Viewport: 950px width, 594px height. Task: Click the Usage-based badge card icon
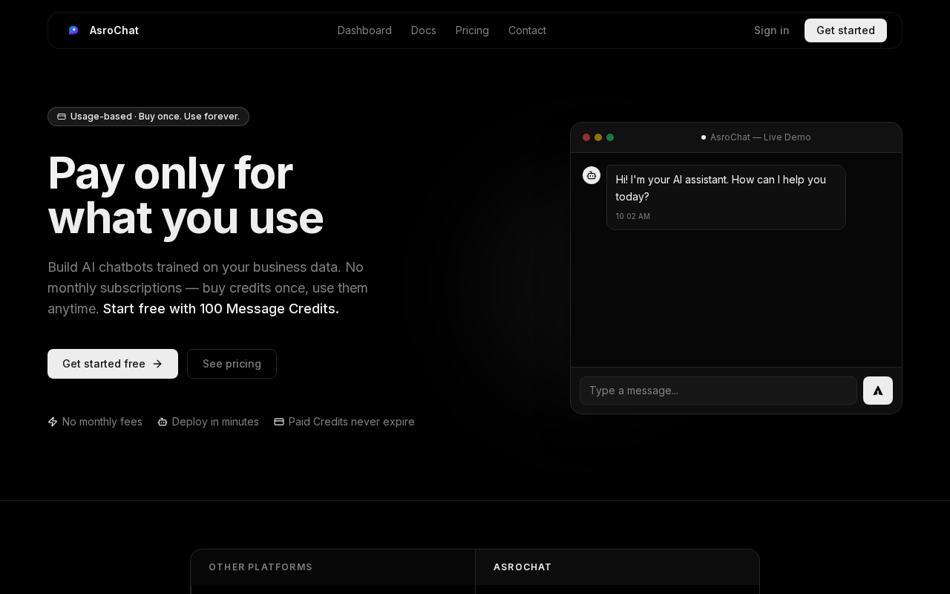(62, 117)
